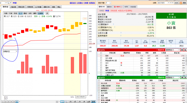Click help icon next to 佔股本比重

(x=121, y=33)
